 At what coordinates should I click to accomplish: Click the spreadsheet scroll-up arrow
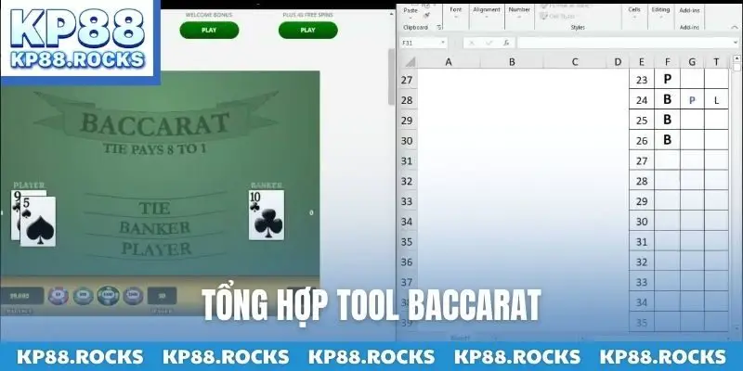tap(736, 58)
